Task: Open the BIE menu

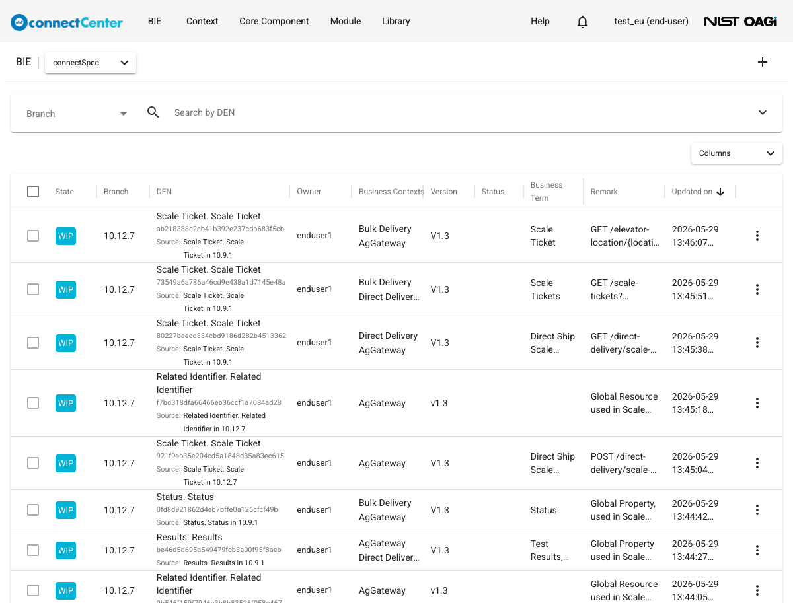Action: [x=155, y=21]
